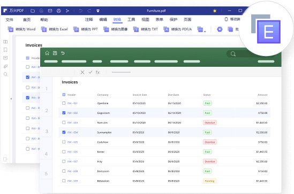Click the undo arrow in title bar
Screen dimensions: 294x194
pos(81,11)
